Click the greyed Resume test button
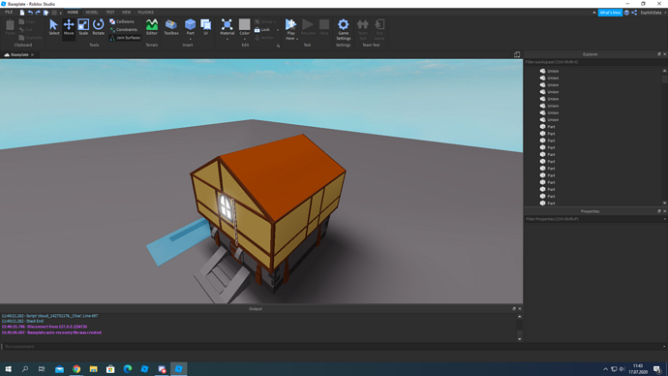This screenshot has width=668, height=376. [x=308, y=27]
